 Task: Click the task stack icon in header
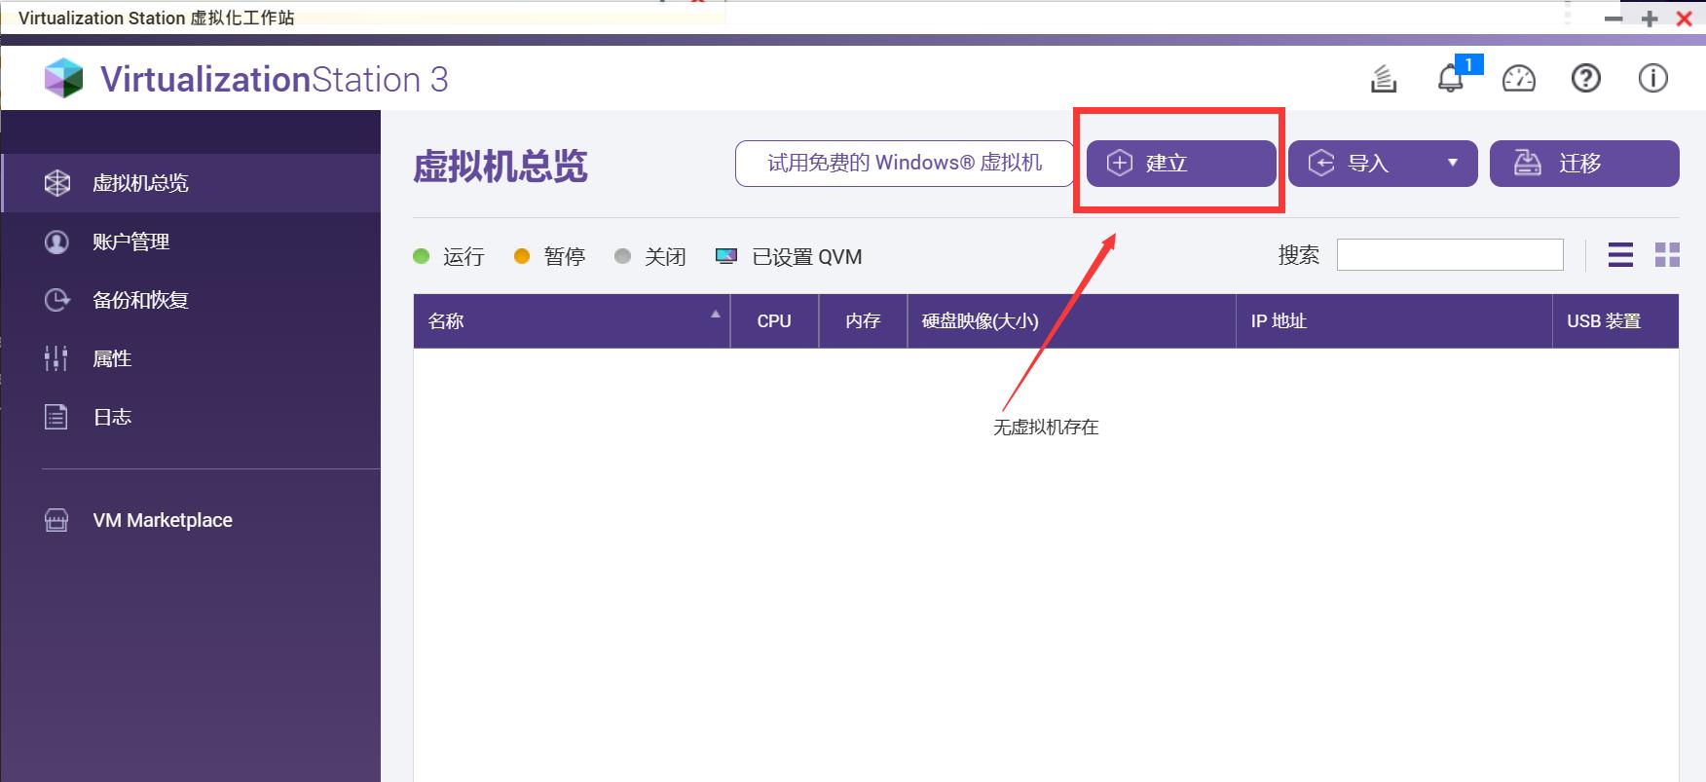1384,78
